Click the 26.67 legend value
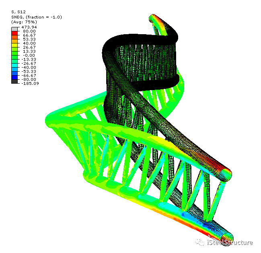261x253 pixels. (29, 47)
